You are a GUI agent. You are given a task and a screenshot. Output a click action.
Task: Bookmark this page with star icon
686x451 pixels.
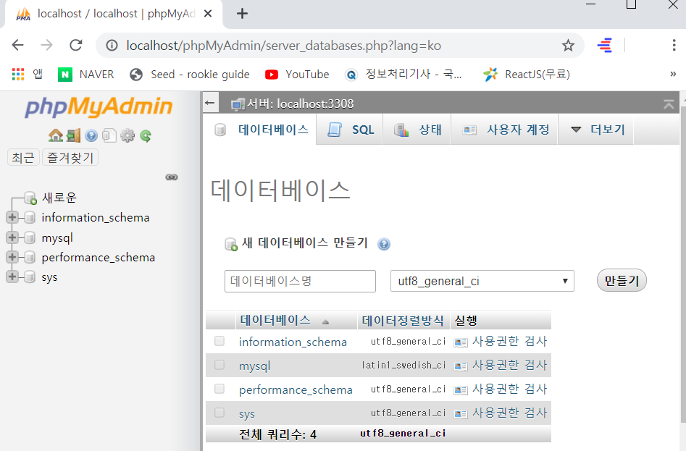pyautogui.click(x=568, y=45)
